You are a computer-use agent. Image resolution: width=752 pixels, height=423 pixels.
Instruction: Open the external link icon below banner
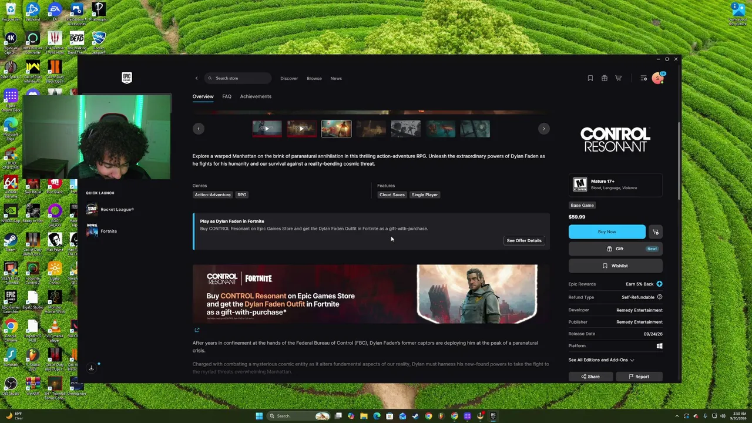tap(197, 330)
